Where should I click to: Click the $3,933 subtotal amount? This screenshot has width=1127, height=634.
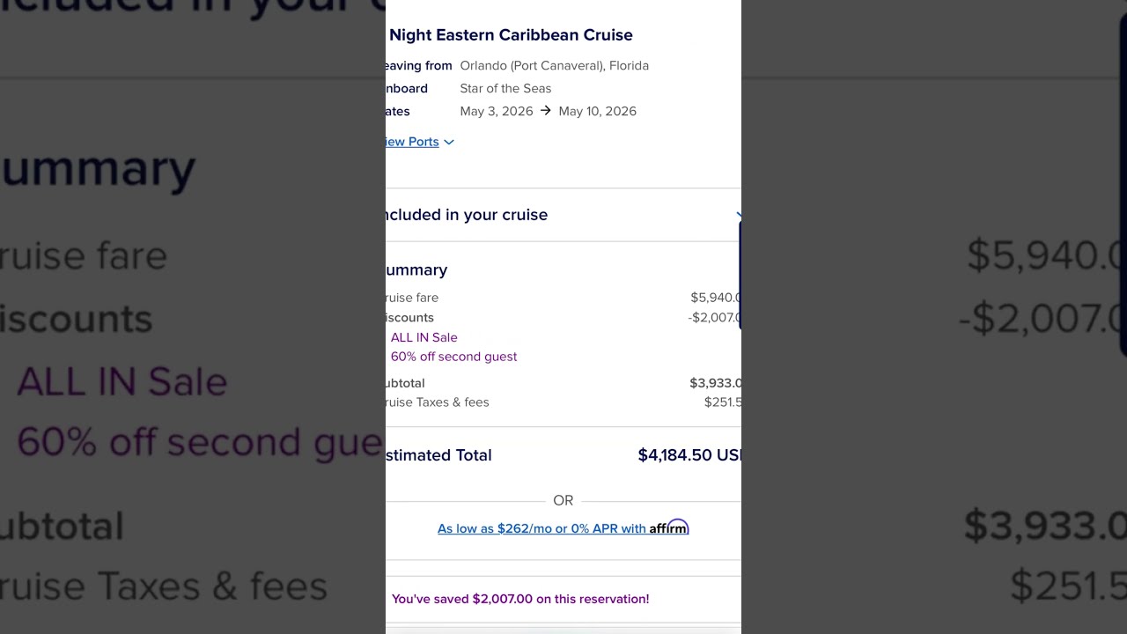coord(715,383)
